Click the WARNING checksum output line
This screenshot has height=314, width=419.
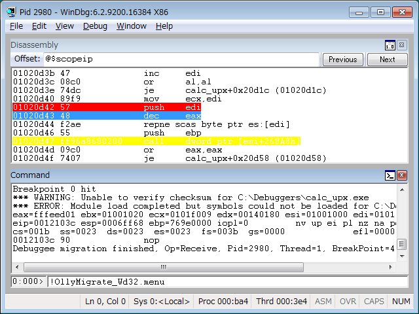point(191,198)
